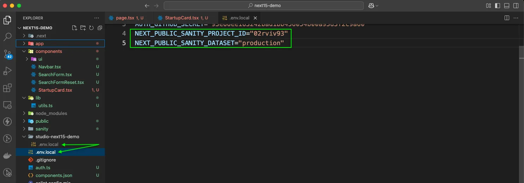Select the highlighted root .env.local file
Image resolution: width=524 pixels, height=183 pixels.
click(60, 152)
